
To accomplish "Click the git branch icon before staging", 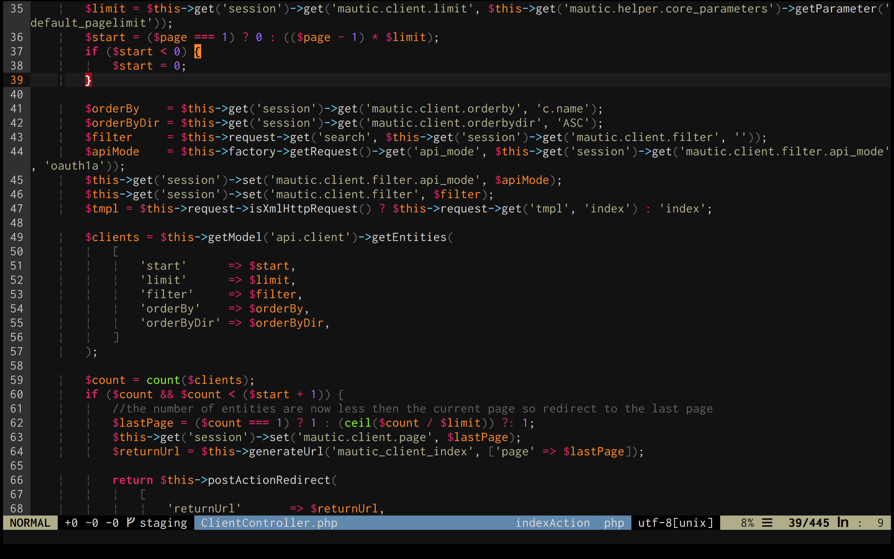I will pyautogui.click(x=130, y=522).
